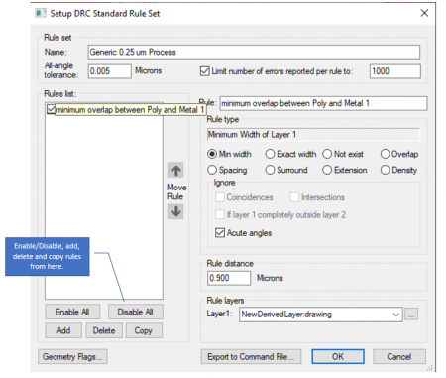Open Geometry Flags settings
The width and height of the screenshot is (446, 378).
click(x=72, y=357)
